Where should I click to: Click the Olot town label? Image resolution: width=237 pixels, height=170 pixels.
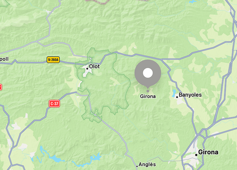(95, 66)
